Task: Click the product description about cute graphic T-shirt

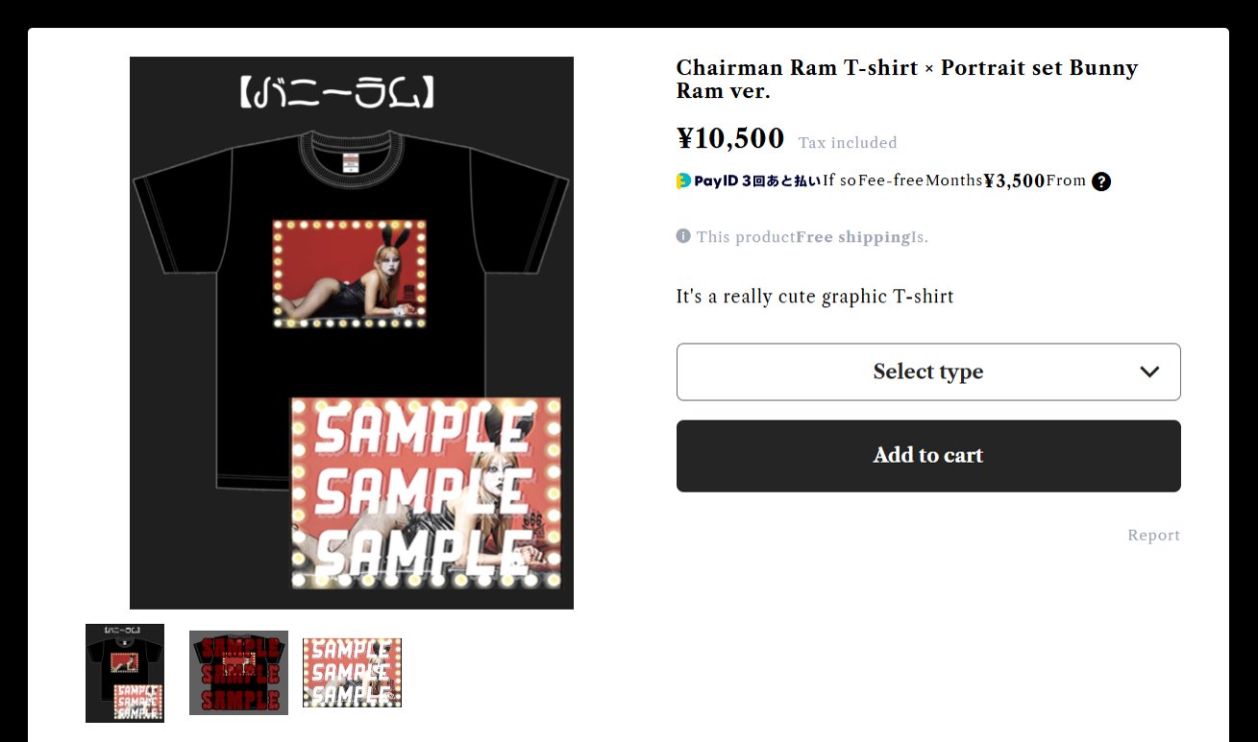Action: [x=815, y=297]
